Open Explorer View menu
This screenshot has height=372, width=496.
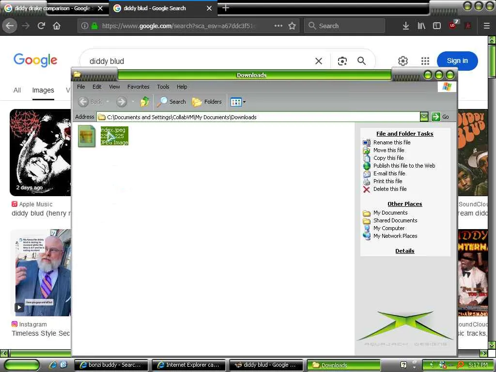(x=114, y=87)
